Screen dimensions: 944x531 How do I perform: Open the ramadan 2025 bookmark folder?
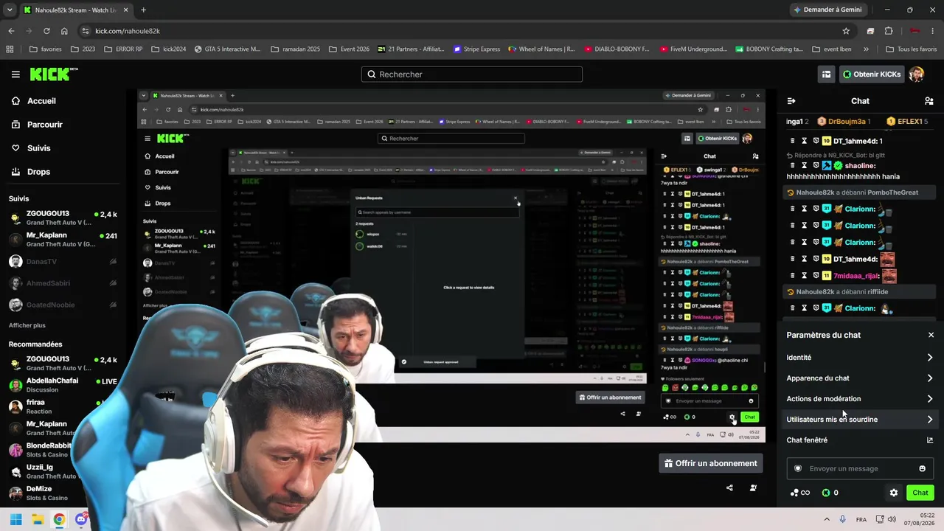click(295, 49)
